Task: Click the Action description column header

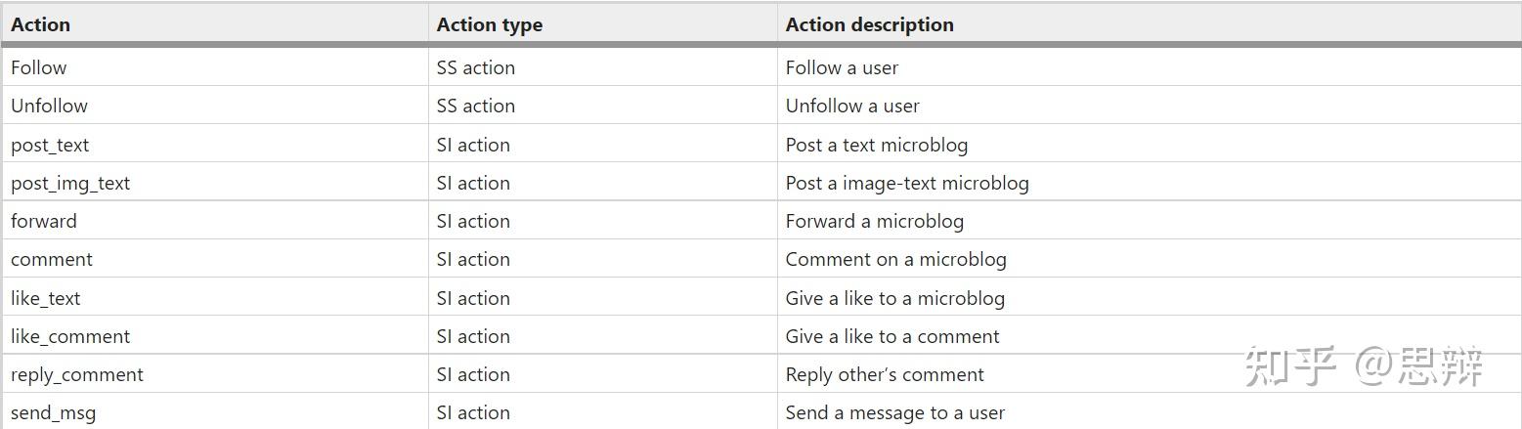Action: pos(1150,24)
